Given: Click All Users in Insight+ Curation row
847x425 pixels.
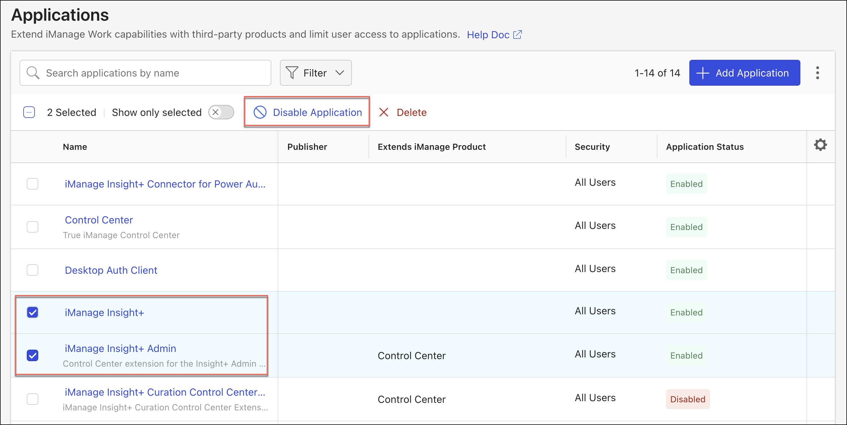Looking at the screenshot, I should [x=595, y=398].
